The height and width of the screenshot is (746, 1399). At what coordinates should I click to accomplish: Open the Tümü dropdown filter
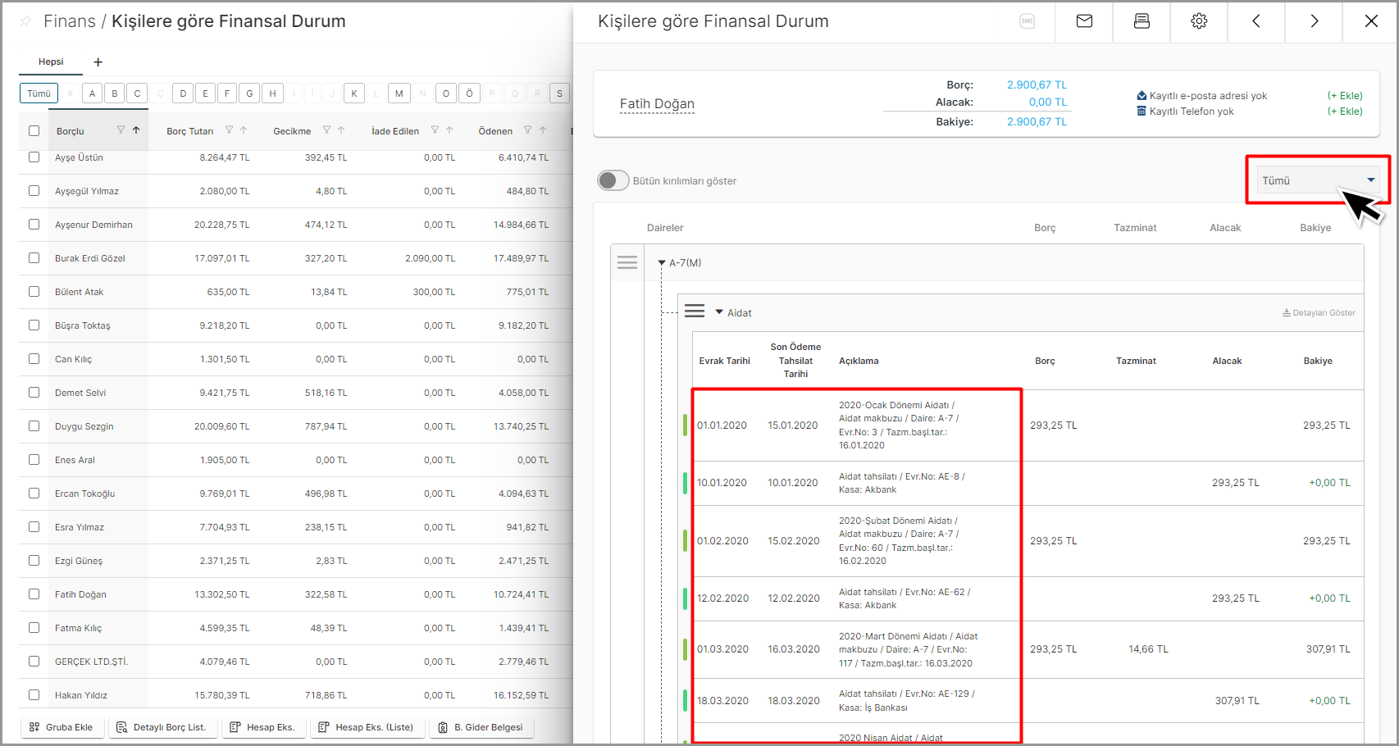pyautogui.click(x=1318, y=180)
